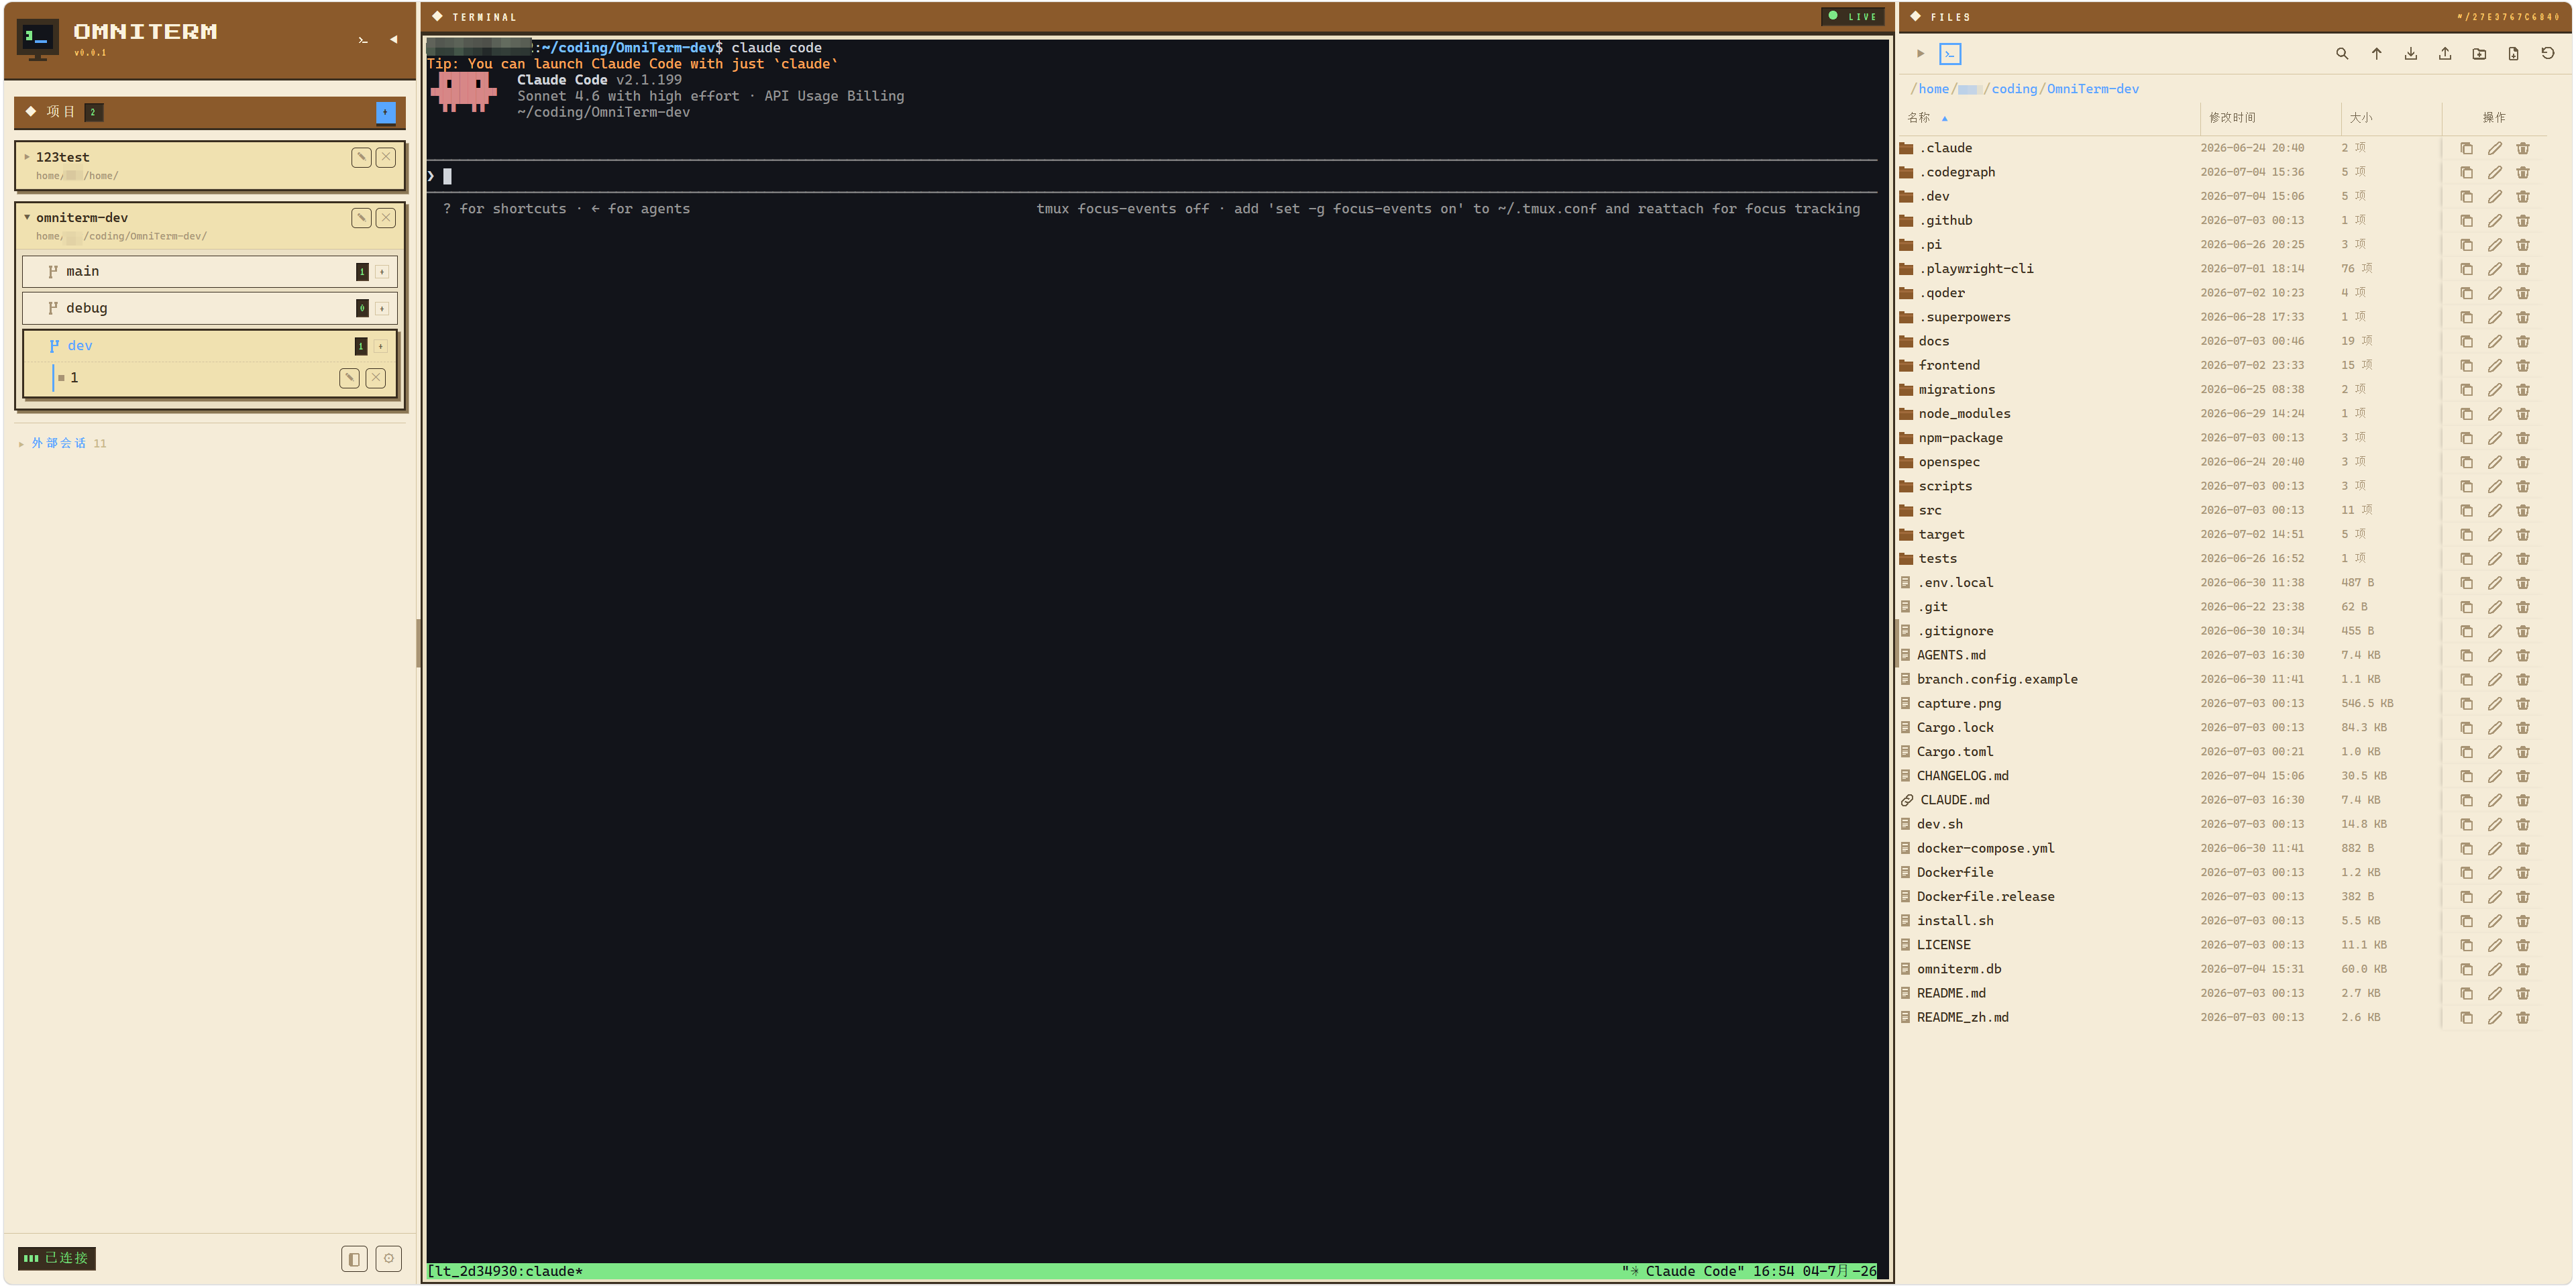Edit the omniterm-dev project

(x=361, y=218)
